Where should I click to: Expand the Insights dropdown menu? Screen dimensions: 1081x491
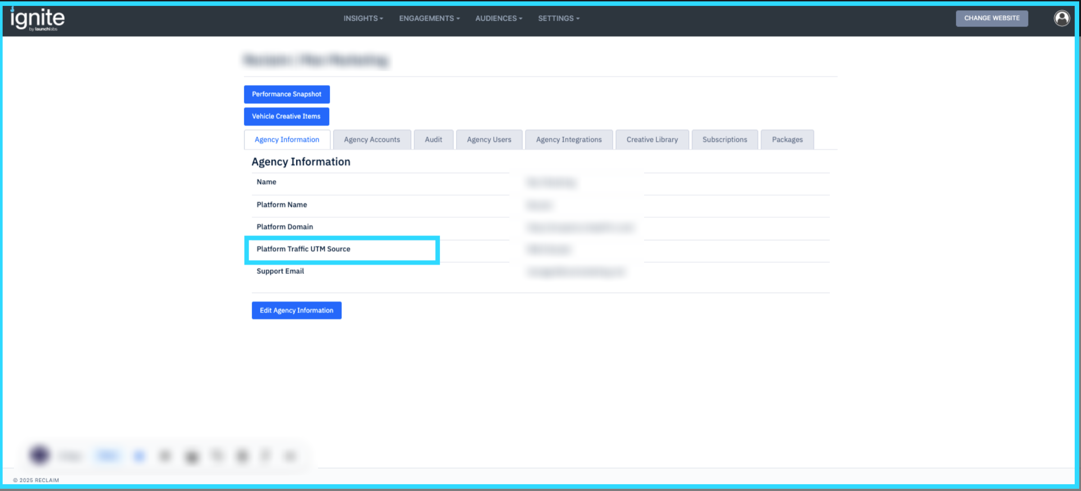[x=363, y=18]
